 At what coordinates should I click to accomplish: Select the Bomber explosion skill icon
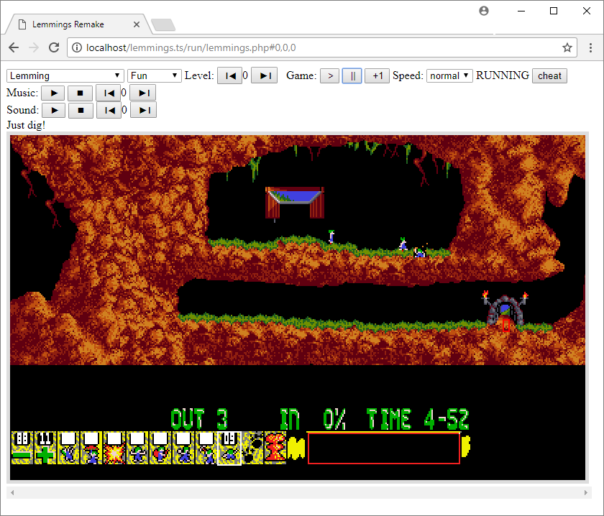click(x=114, y=448)
